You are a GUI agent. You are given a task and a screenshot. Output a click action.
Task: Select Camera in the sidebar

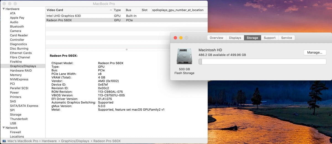[x=15, y=31]
